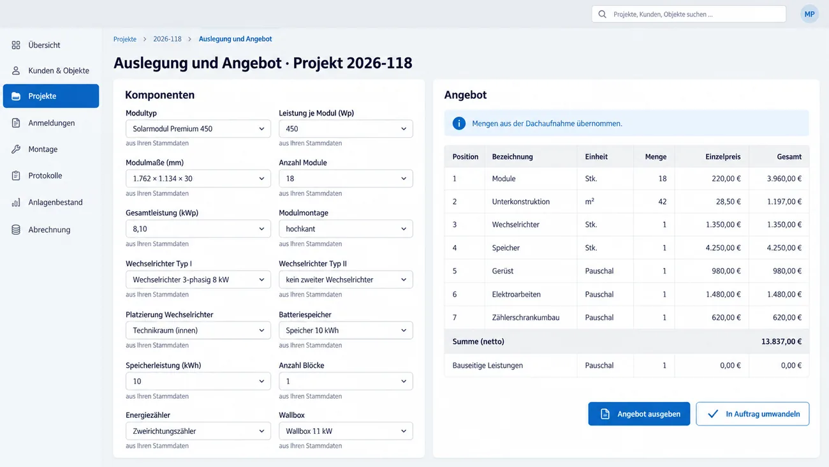The height and width of the screenshot is (467, 829).
Task: Click the checkmark icon on In Auftrag umwandeln
Action: point(713,414)
